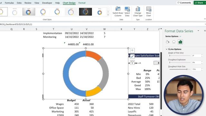Open the Series Options dropdown chevron

click(180, 36)
